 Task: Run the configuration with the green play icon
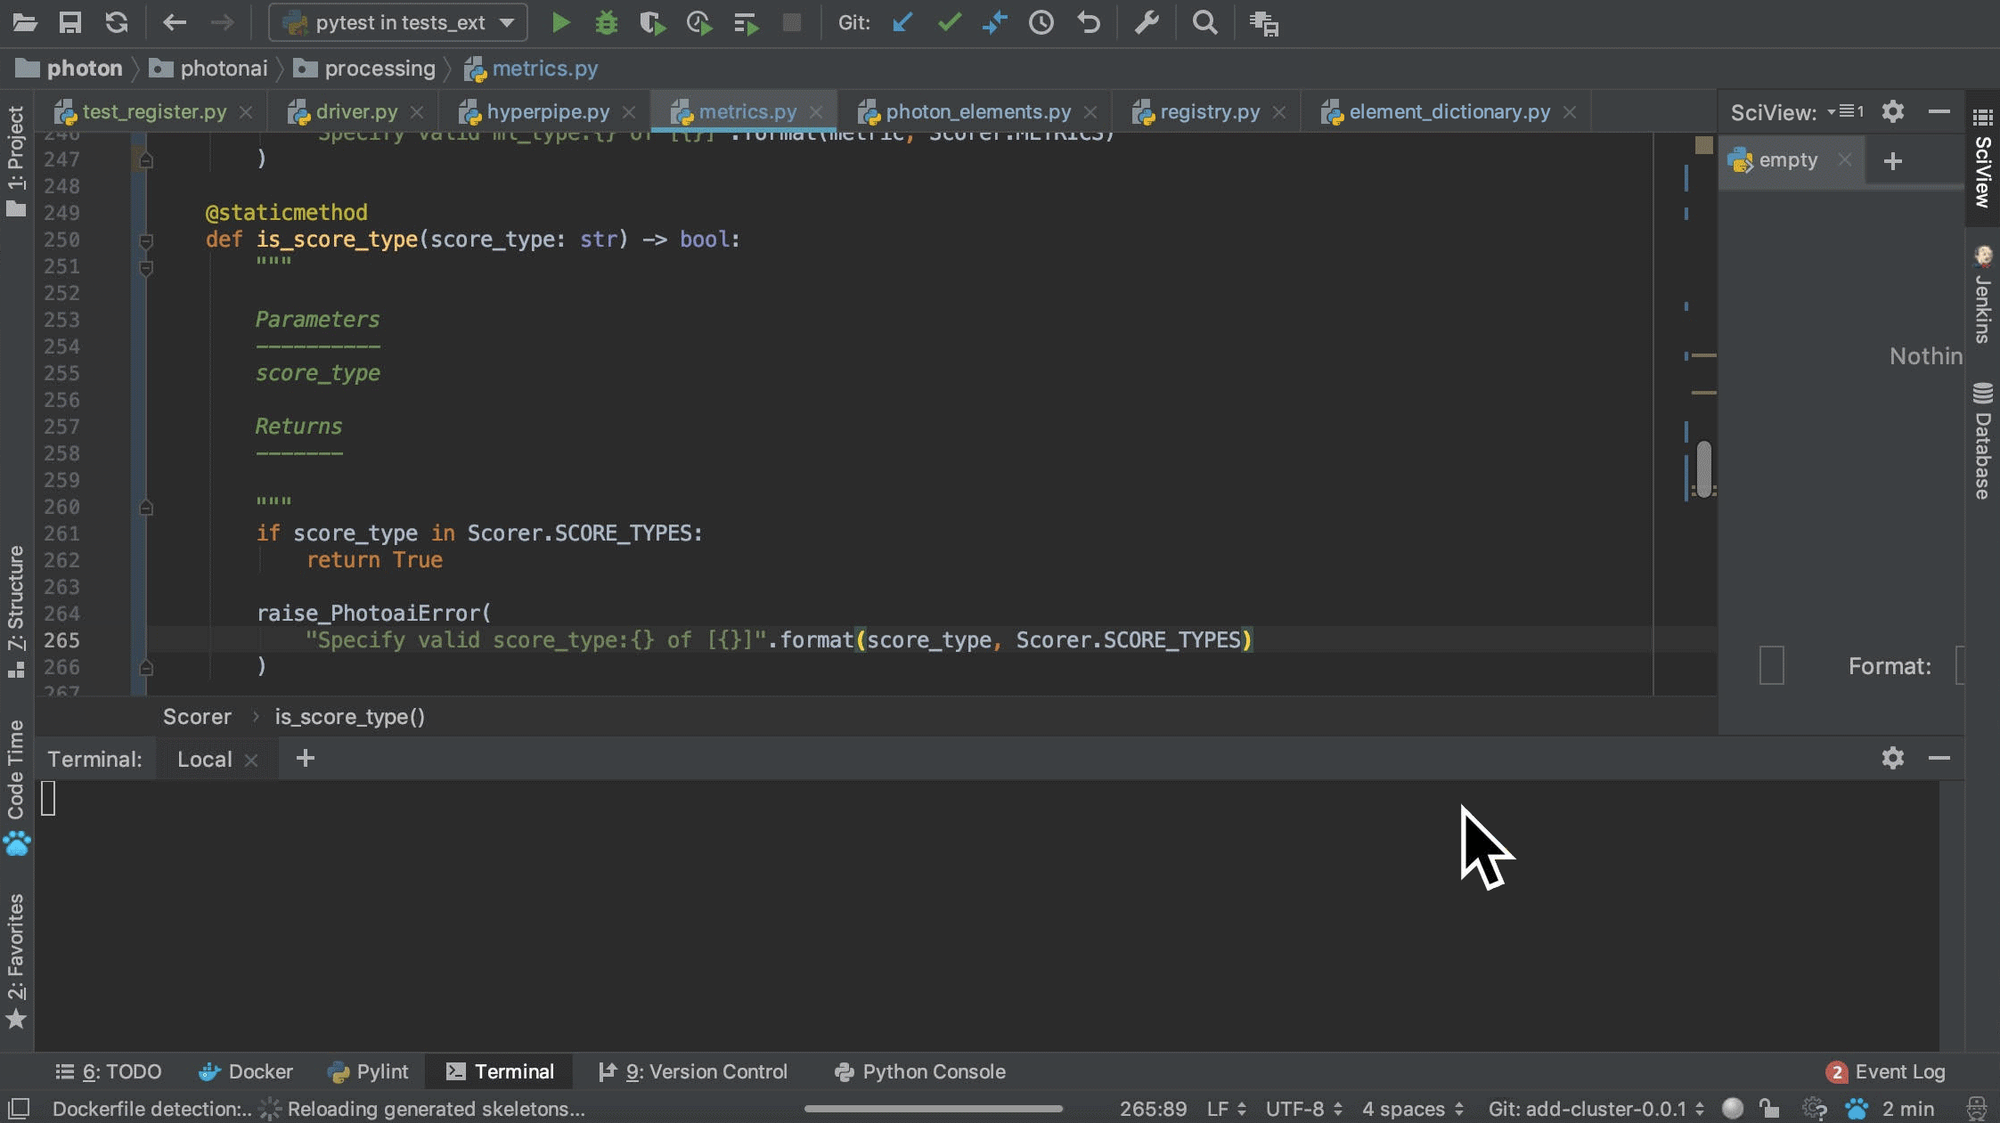560,23
